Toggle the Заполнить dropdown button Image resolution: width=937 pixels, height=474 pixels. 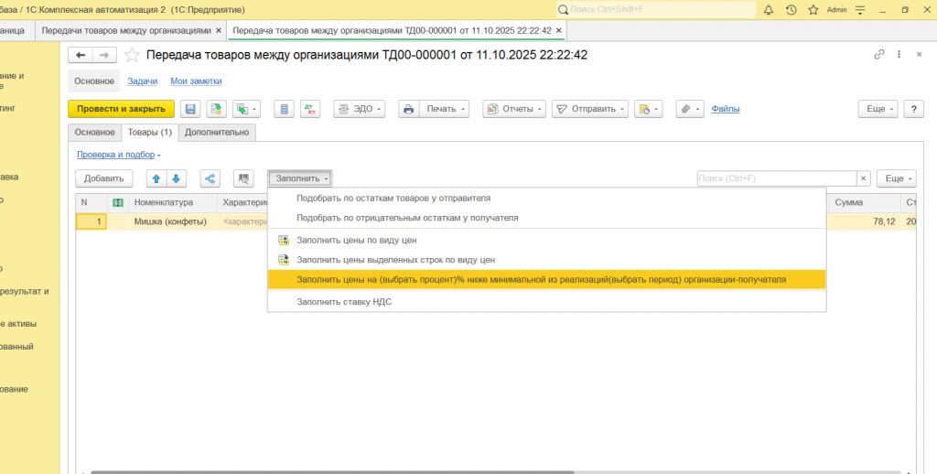(300, 178)
